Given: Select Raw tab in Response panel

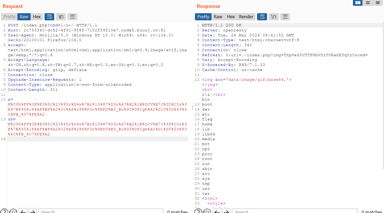Looking at the screenshot, I should click(218, 17).
